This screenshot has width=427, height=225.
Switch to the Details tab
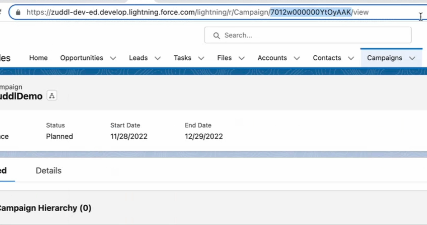(x=49, y=171)
